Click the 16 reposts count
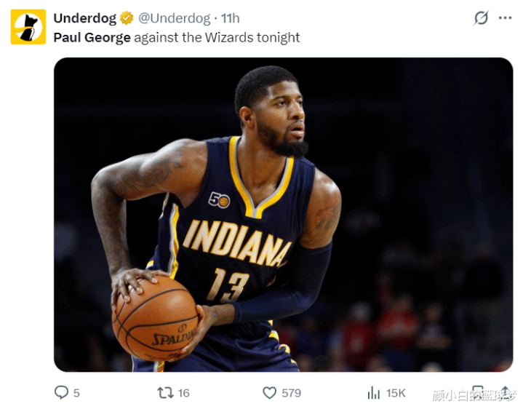 point(184,393)
